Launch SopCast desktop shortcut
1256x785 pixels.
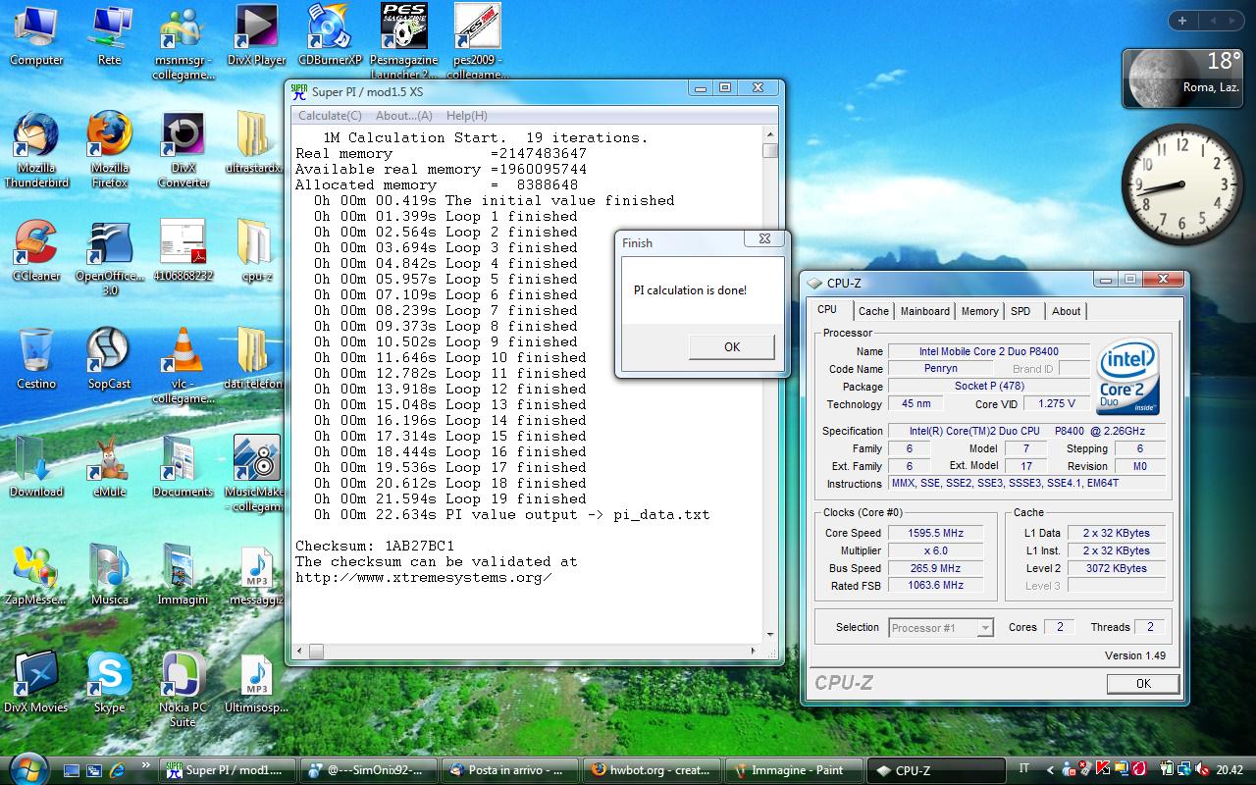(110, 358)
